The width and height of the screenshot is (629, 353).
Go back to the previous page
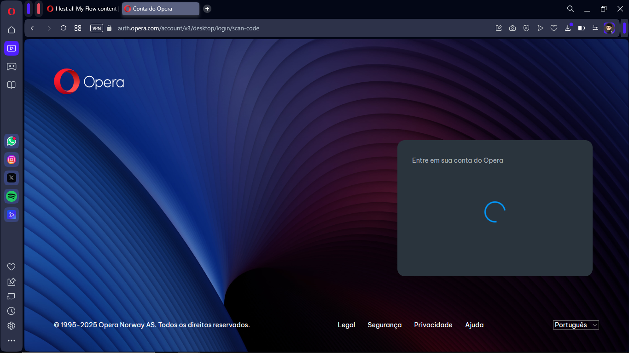(x=32, y=28)
